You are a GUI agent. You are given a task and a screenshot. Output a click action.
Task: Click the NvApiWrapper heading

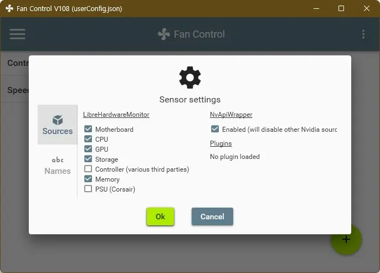tap(231, 115)
